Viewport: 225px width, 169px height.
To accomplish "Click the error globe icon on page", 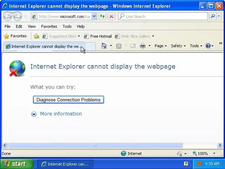I will (17, 68).
